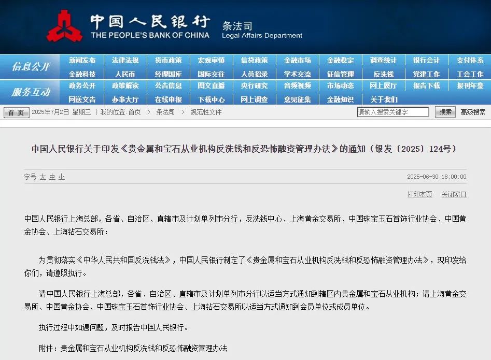491x360 pixels.
Task: Go to 条法司 in breadcrumb
Action: [165, 112]
